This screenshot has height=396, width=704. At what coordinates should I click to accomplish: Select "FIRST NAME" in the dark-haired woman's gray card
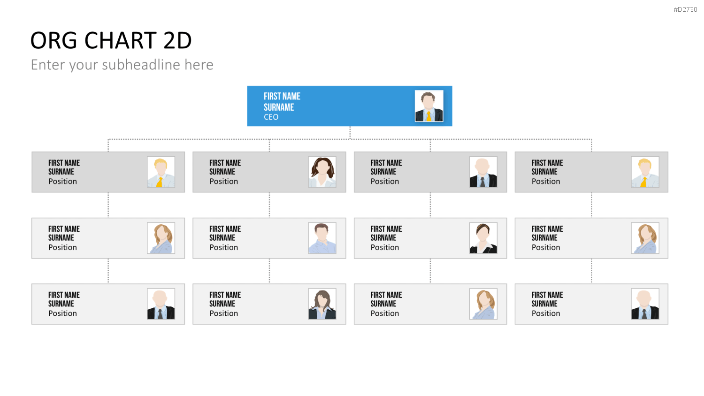225,163
